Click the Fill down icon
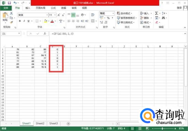Image resolution: width=188 pixels, height=131 pixels. (x=157, y=18)
